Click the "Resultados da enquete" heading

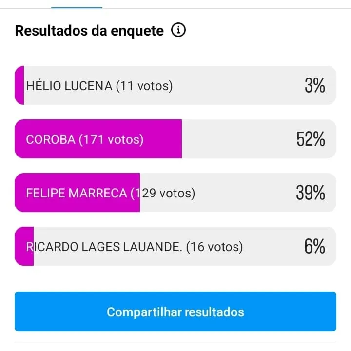89,31
